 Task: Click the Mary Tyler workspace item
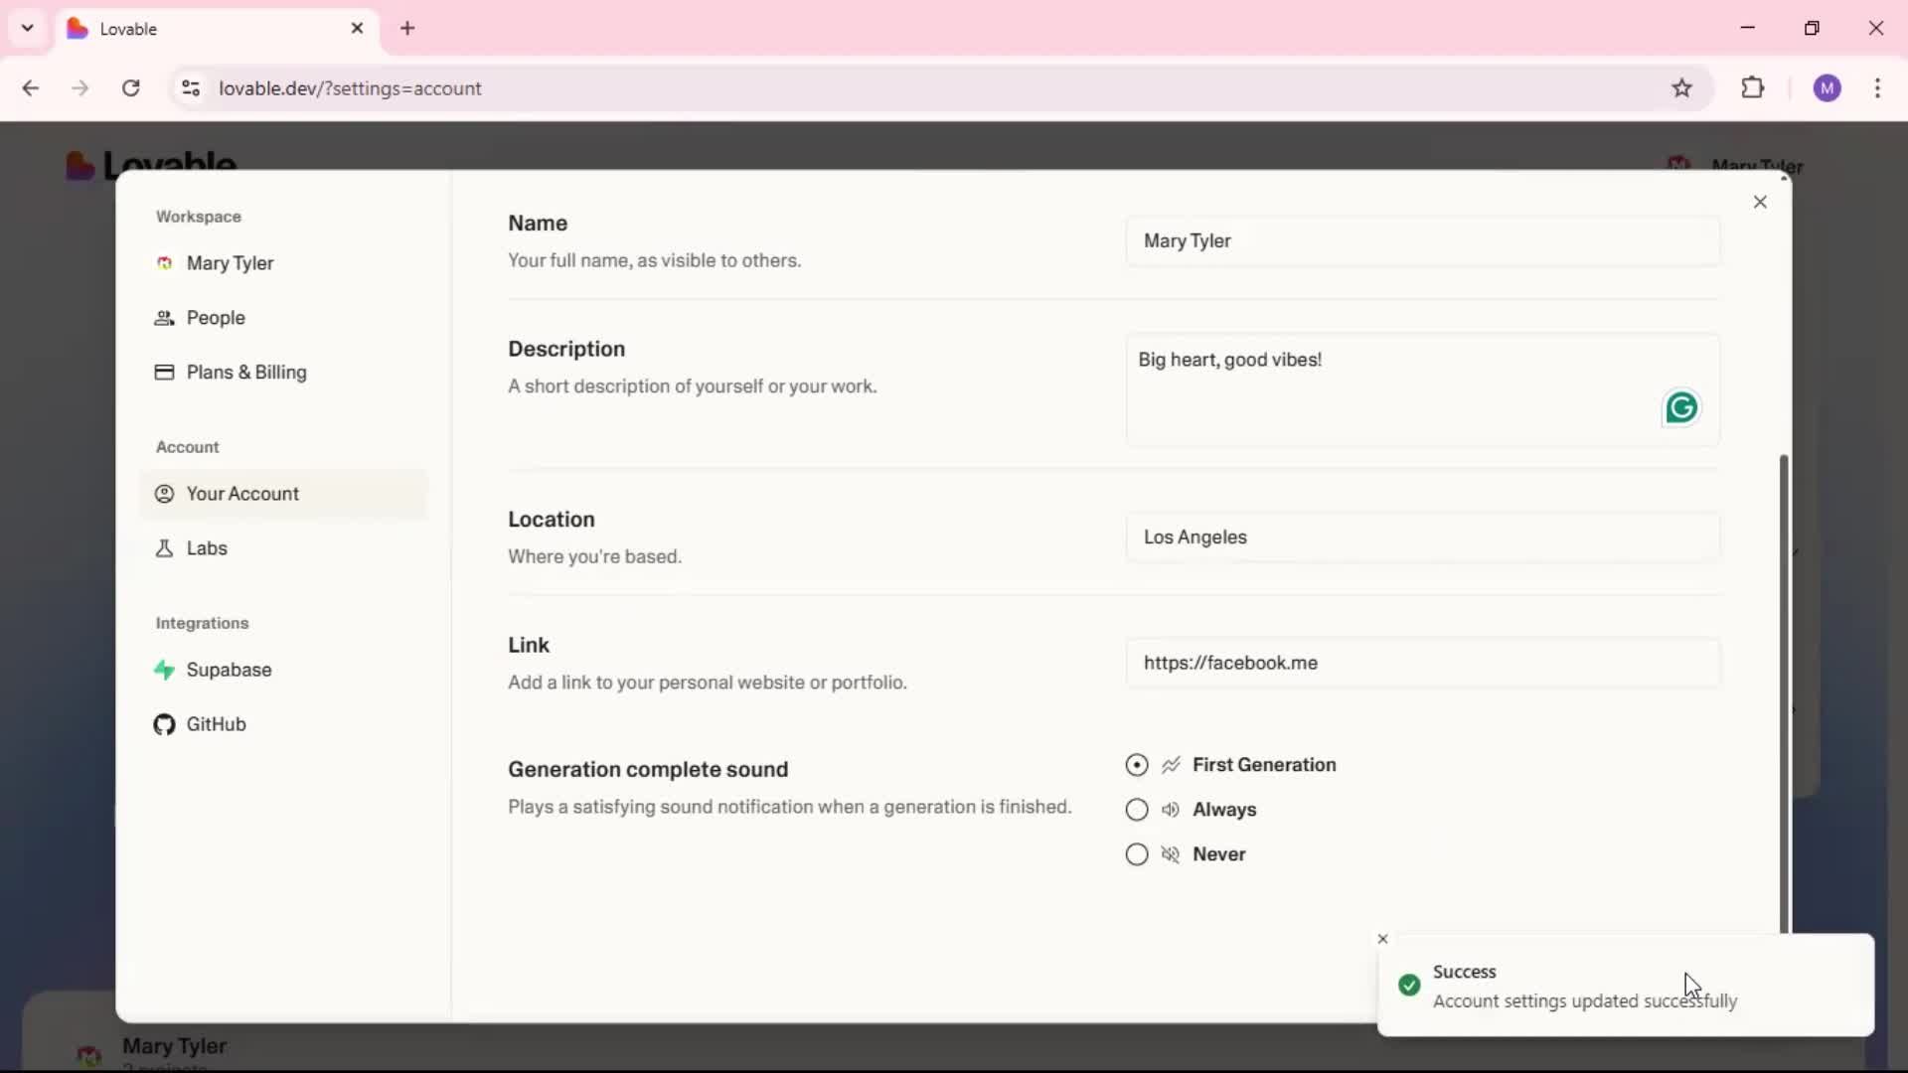pos(229,263)
